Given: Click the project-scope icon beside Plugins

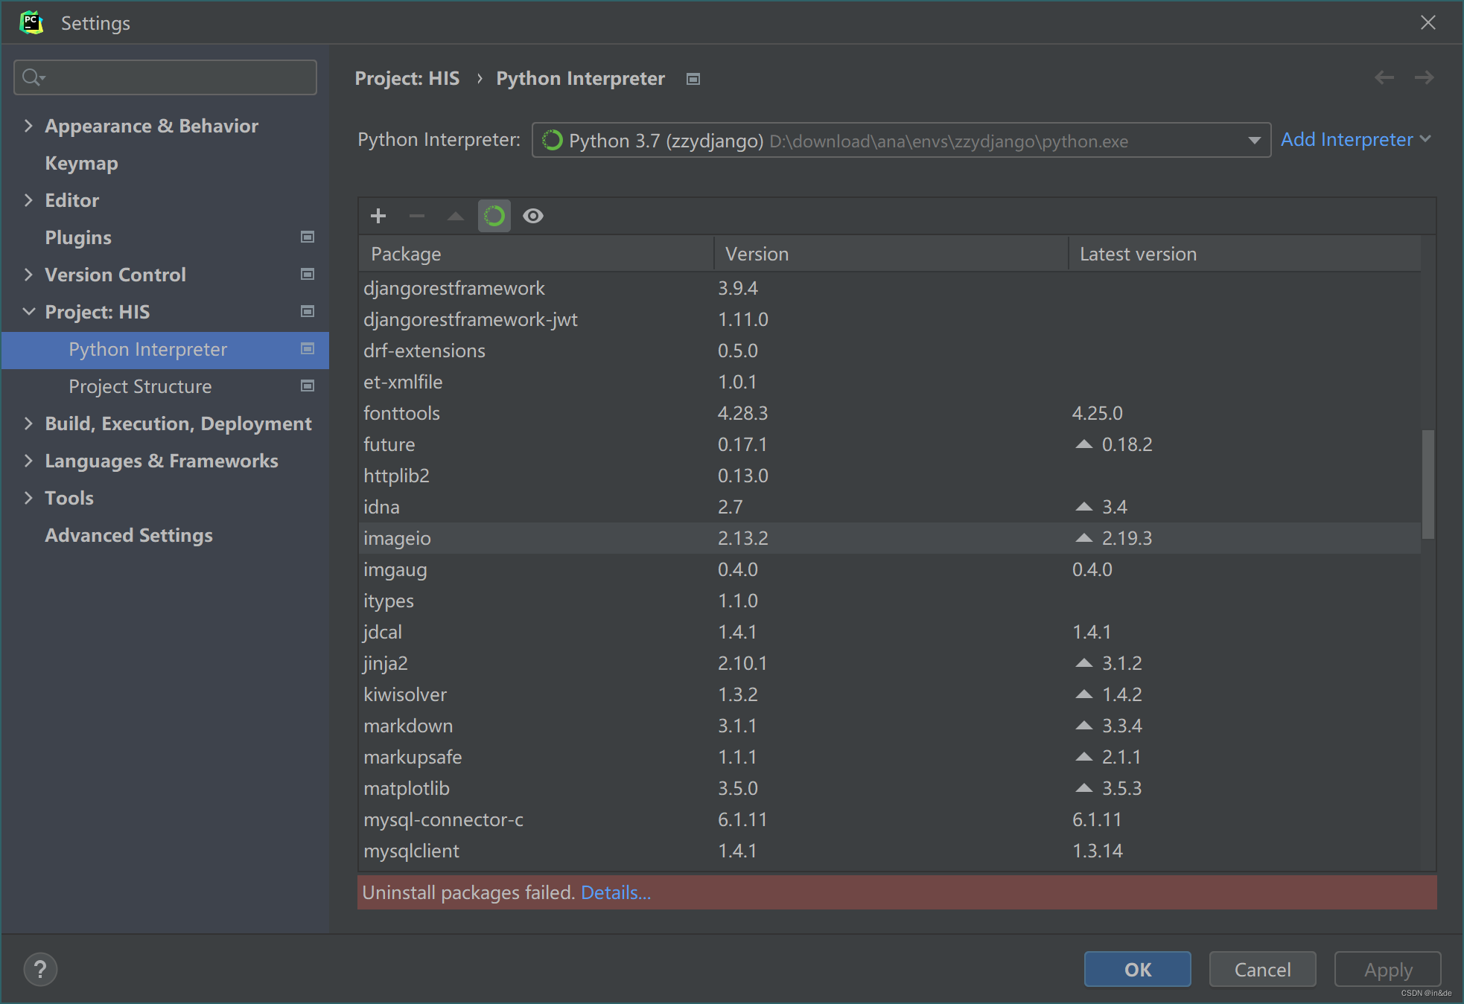Looking at the screenshot, I should pyautogui.click(x=308, y=237).
